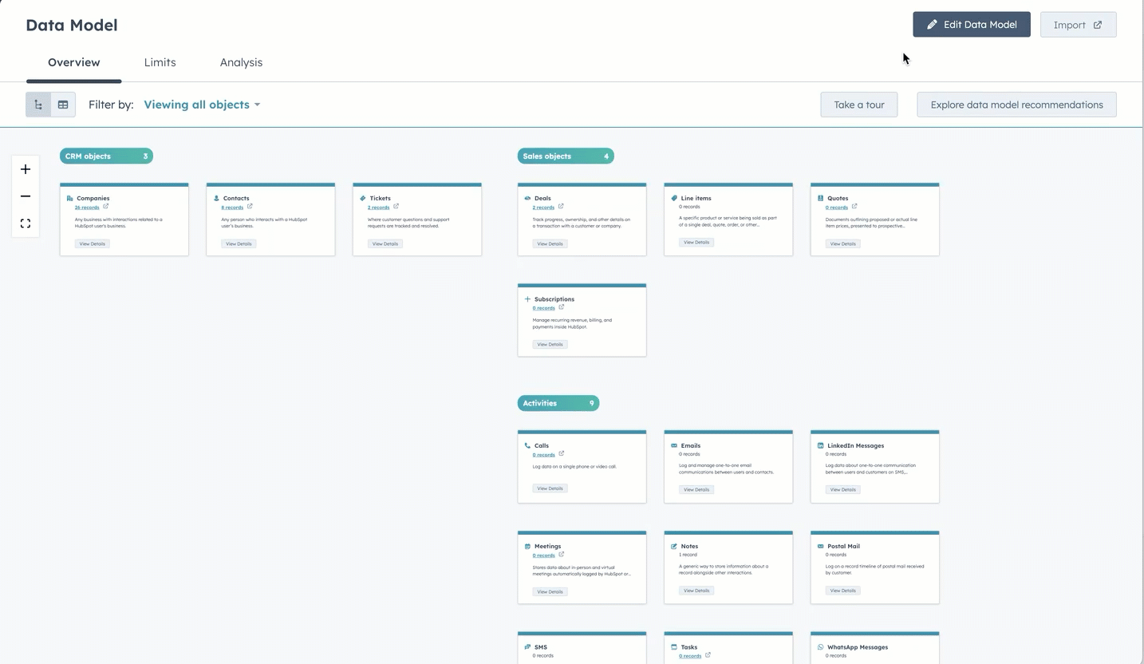Switch to diagram view toggle
This screenshot has height=664, width=1144.
38,105
